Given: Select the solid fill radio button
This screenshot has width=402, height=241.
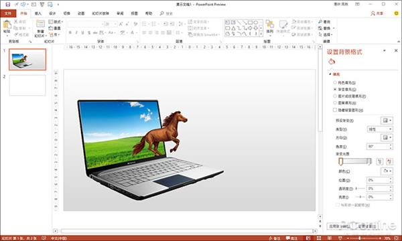Looking at the screenshot, I should (x=335, y=82).
